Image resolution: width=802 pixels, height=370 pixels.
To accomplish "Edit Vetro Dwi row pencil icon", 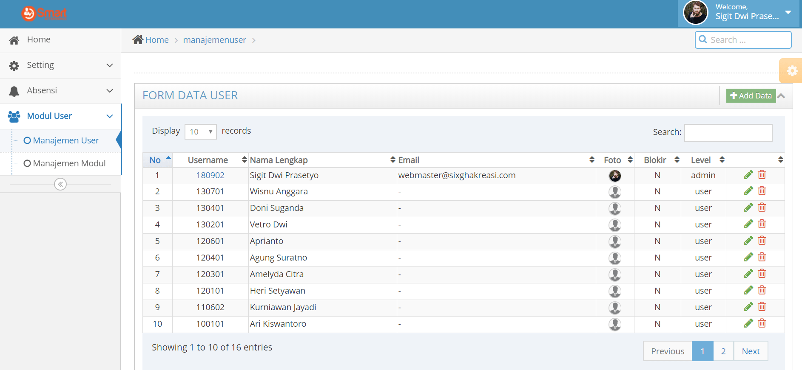I will [x=748, y=224].
